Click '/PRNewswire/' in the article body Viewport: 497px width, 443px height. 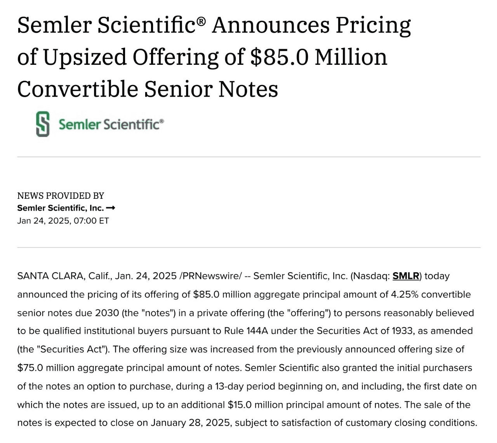click(211, 276)
